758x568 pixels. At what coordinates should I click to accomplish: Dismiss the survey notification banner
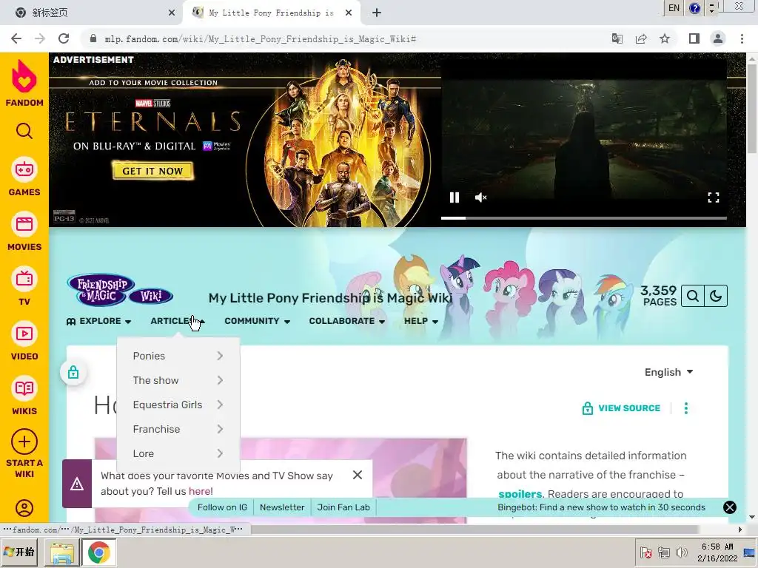pos(358,476)
